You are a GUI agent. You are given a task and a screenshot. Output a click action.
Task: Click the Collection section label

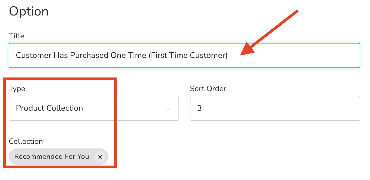click(x=26, y=141)
